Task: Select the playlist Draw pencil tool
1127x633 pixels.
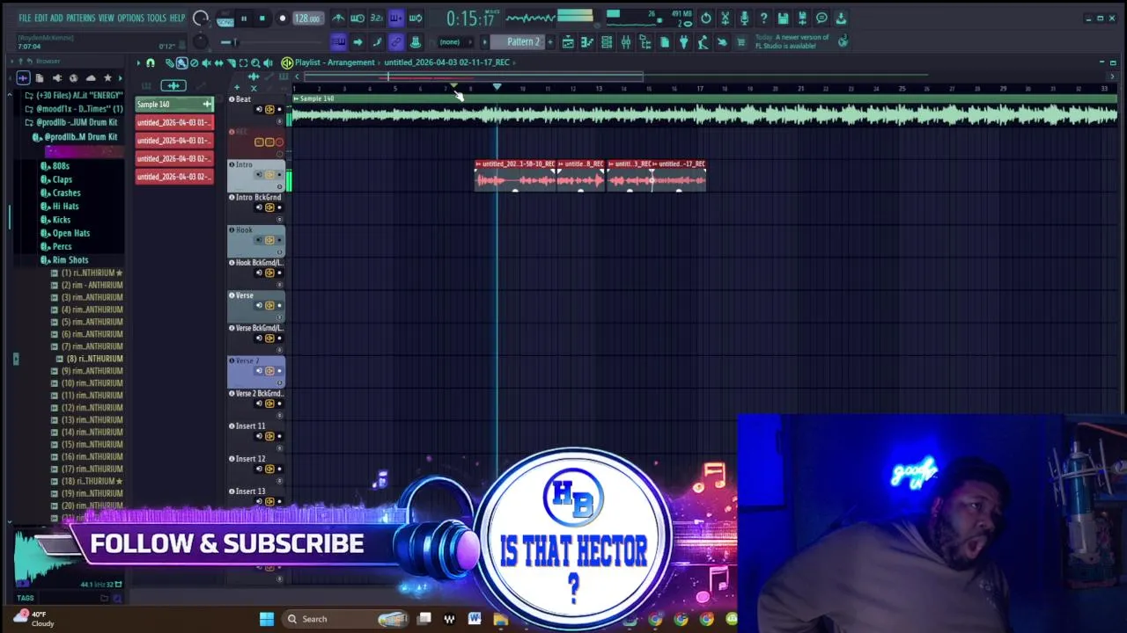Action: tap(170, 63)
